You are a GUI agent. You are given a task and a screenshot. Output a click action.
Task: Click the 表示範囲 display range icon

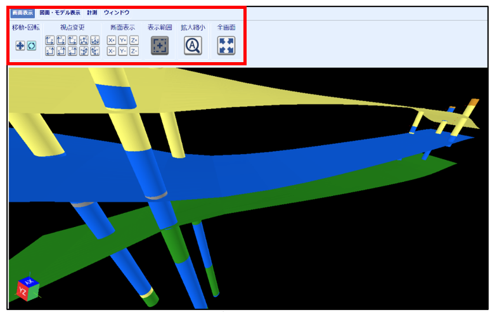pyautogui.click(x=159, y=46)
